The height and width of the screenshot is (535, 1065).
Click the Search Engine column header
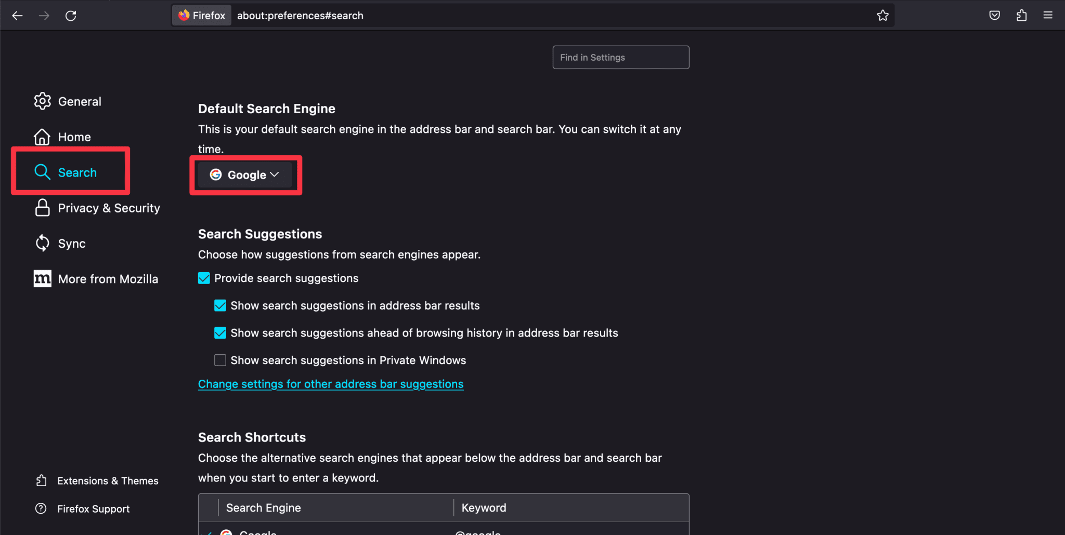click(x=263, y=507)
